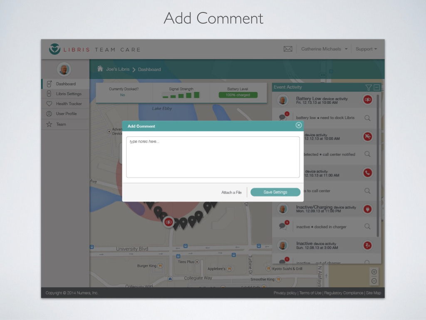Click magnifier next to docked in charger

[x=367, y=226]
